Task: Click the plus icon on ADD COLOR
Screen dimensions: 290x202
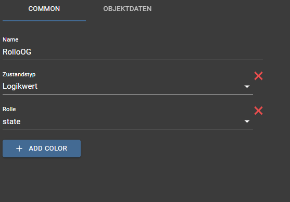Action: [x=19, y=149]
